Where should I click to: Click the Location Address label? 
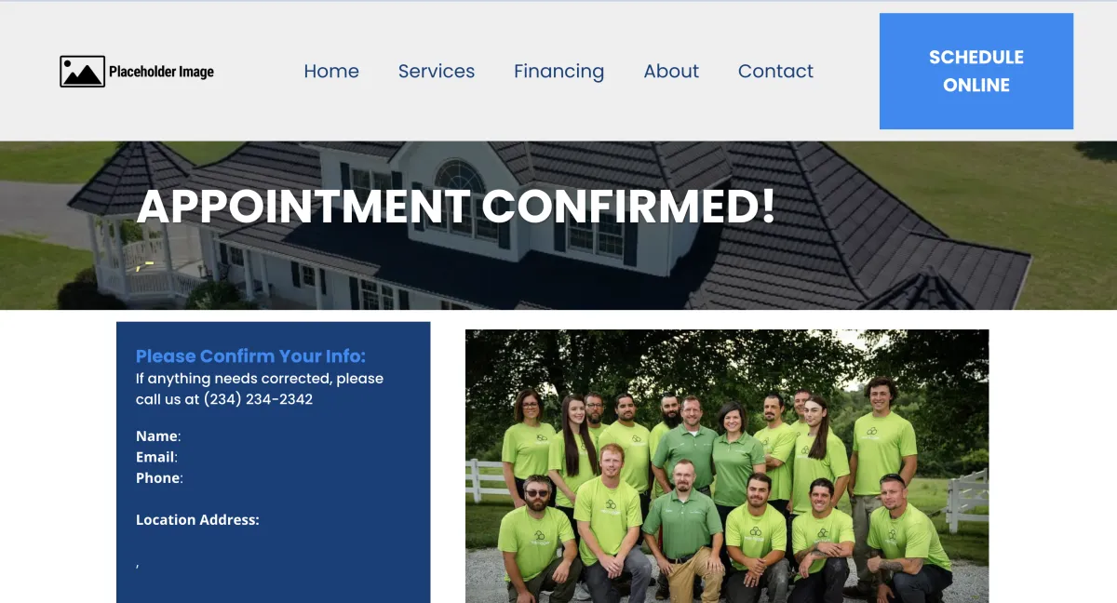[x=197, y=520]
